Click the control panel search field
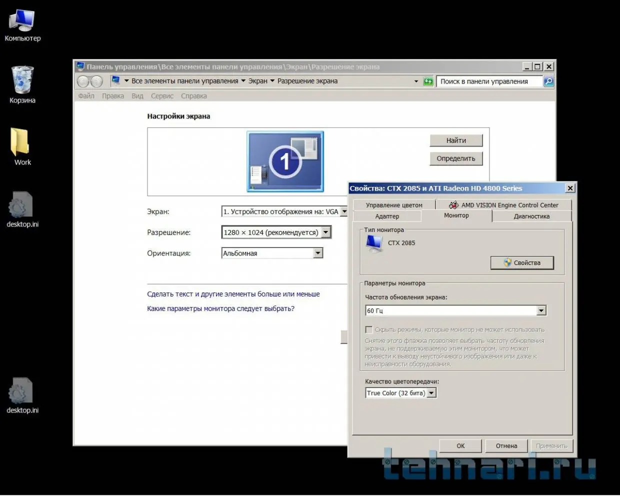Screen dimensions: 620x496 (489, 81)
